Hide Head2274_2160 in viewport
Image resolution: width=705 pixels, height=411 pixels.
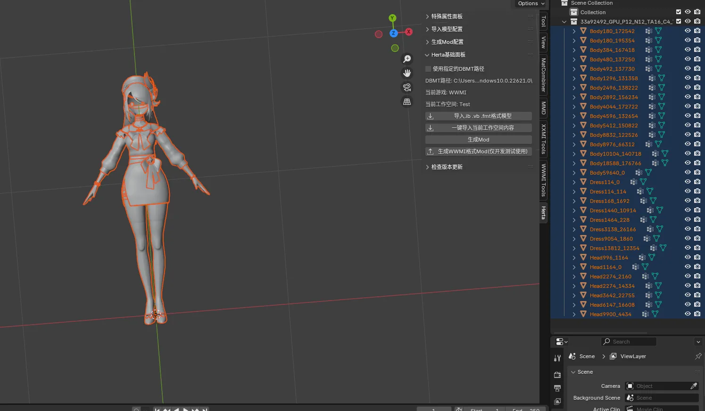click(x=688, y=276)
